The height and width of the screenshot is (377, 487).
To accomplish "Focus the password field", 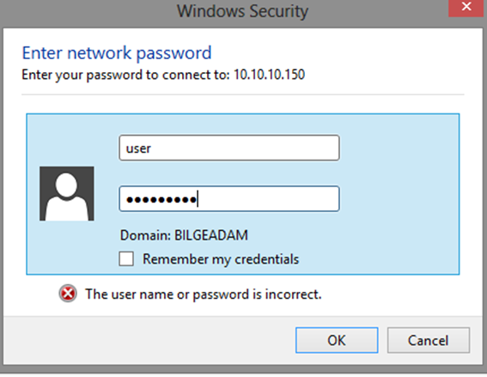I will tap(229, 198).
